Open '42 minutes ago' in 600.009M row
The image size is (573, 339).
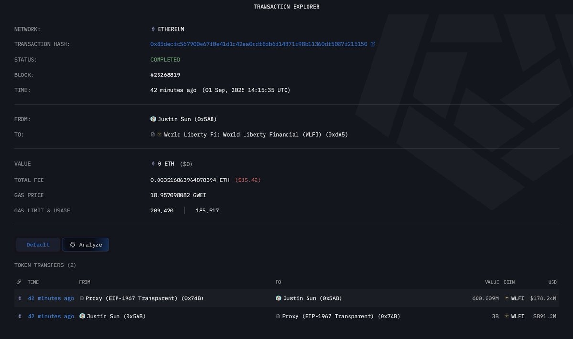pyautogui.click(x=51, y=298)
